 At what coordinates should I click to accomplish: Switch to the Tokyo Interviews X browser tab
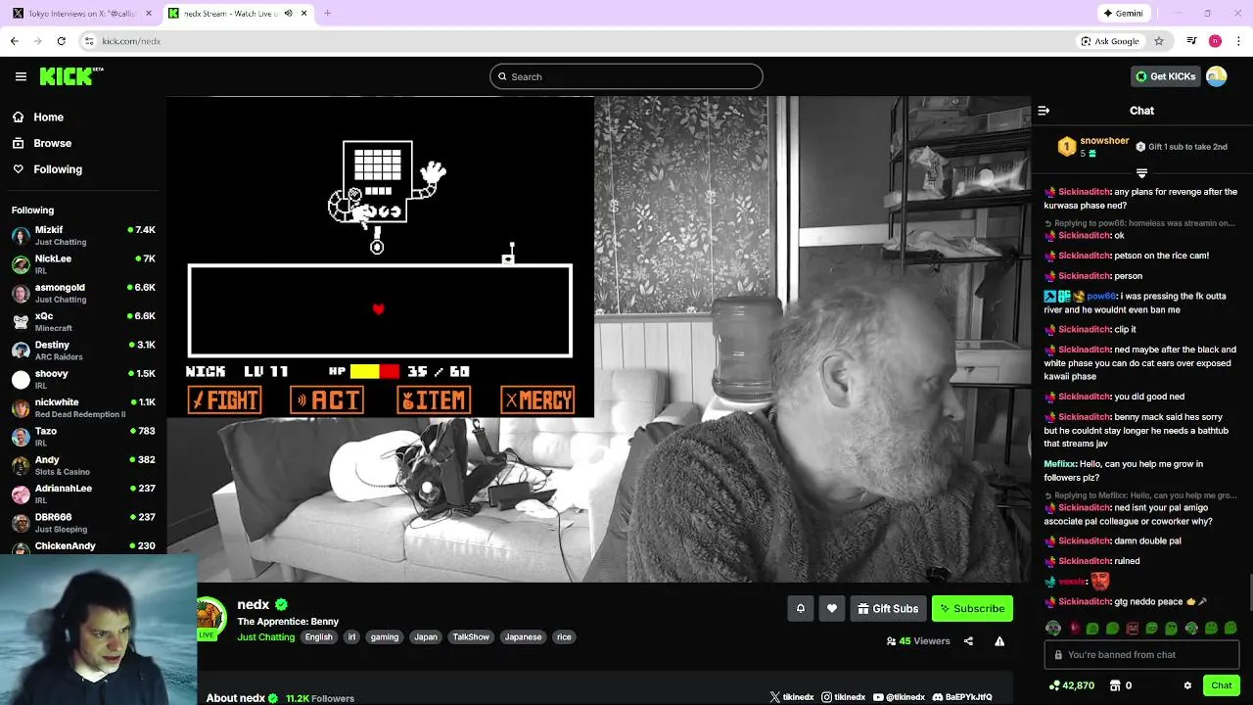click(x=82, y=13)
